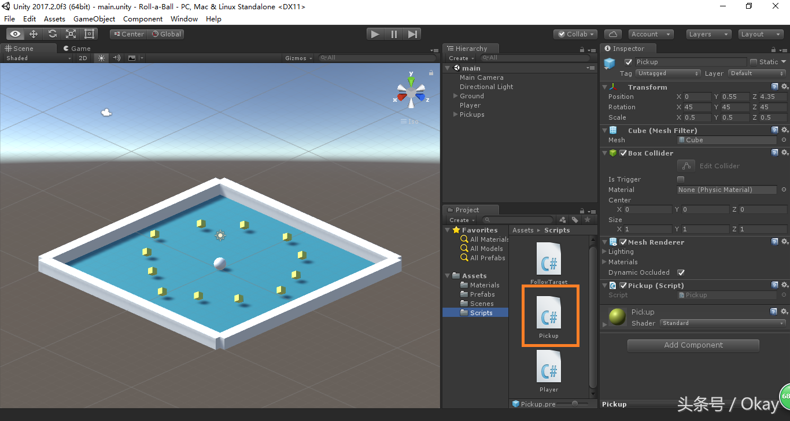The width and height of the screenshot is (790, 421).
Task: Open the Hierarchy Create menu button
Action: pyautogui.click(x=462, y=58)
